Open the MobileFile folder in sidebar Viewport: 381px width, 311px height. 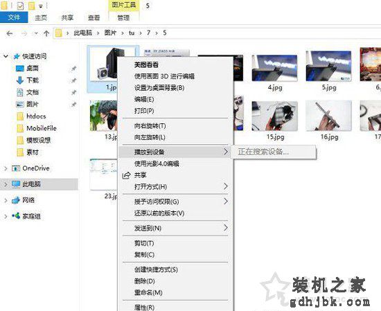(42, 128)
